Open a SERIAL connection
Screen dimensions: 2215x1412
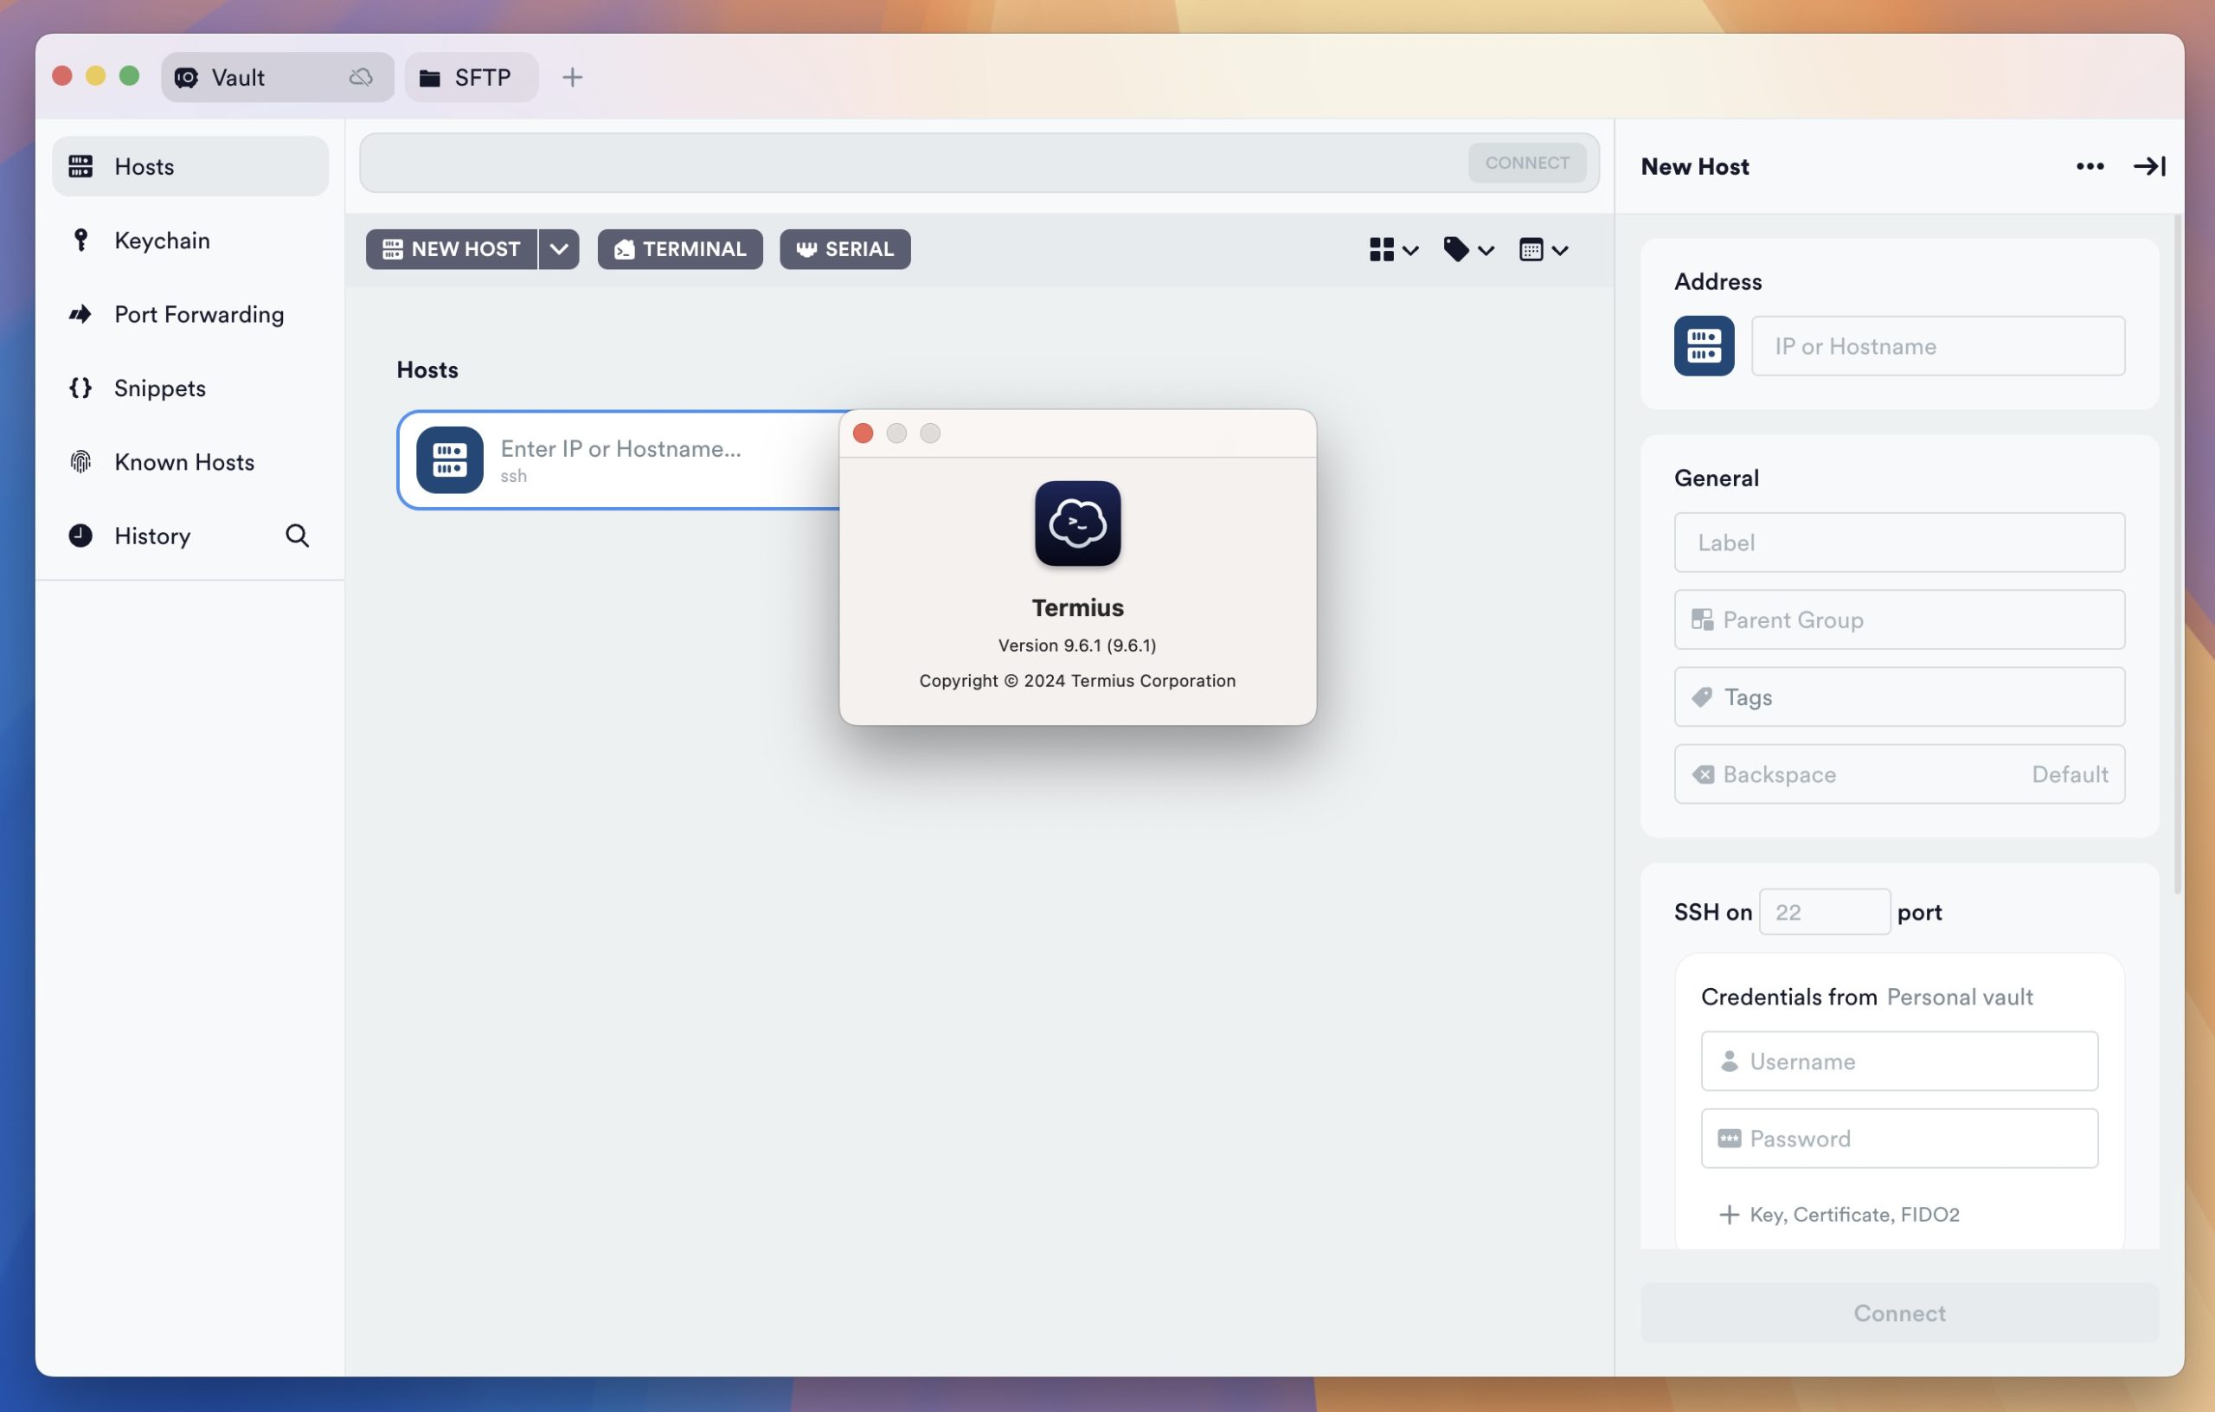tap(844, 249)
